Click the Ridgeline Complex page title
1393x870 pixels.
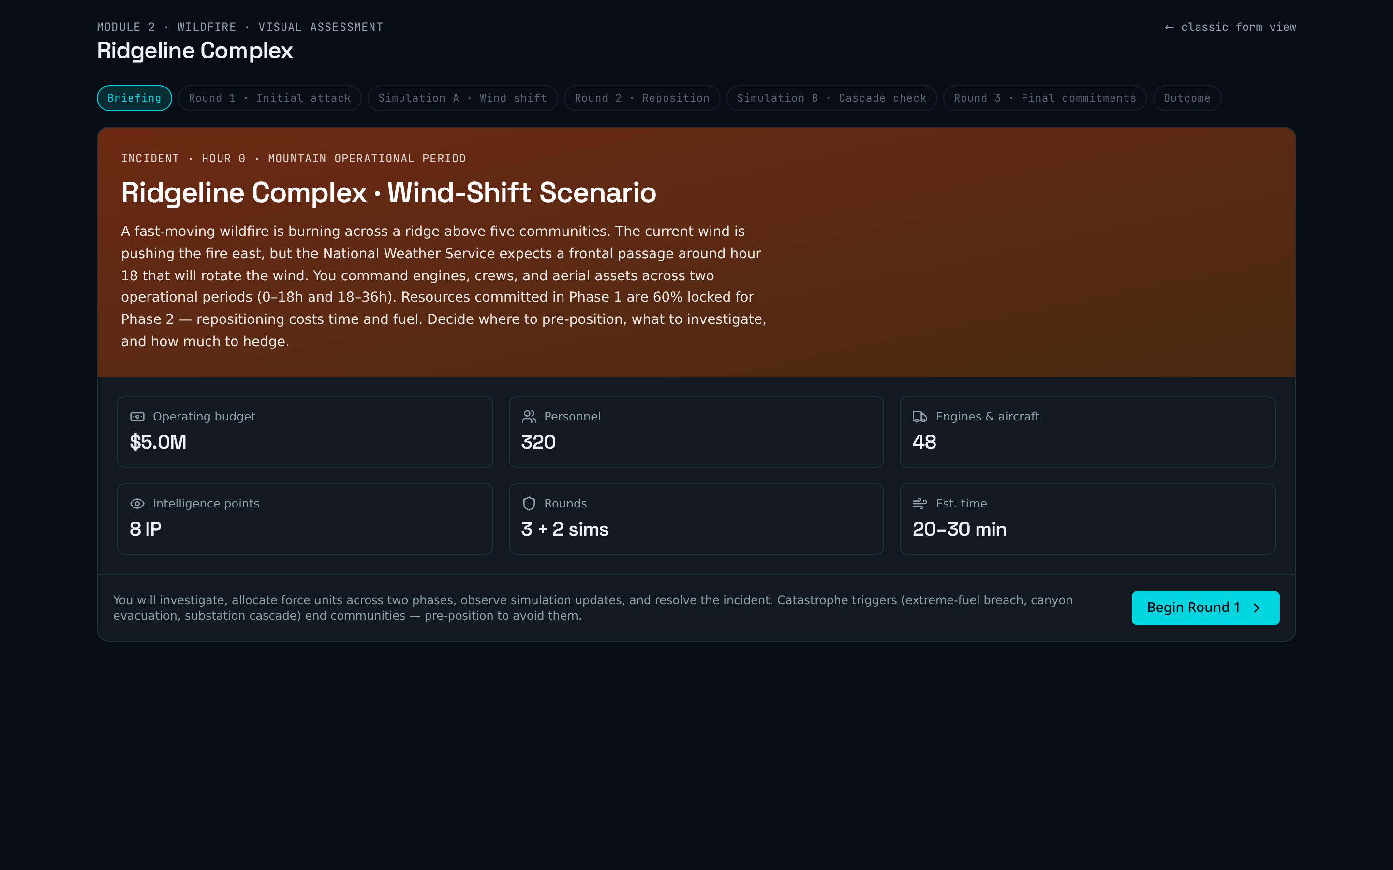[194, 51]
